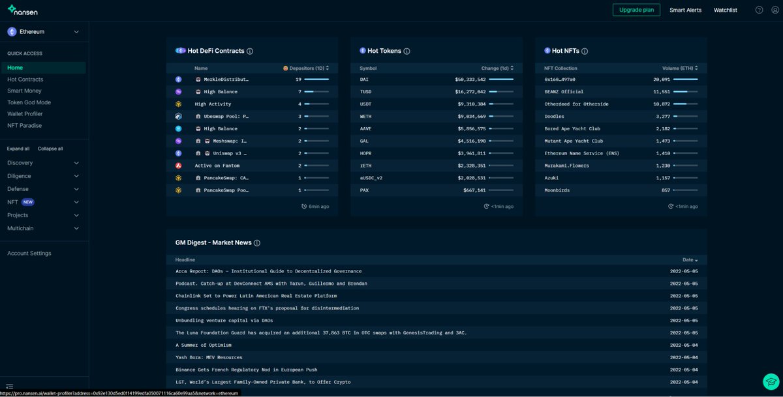The width and height of the screenshot is (783, 397).
Task: Click chain icon of High Activity row
Action: (x=178, y=104)
